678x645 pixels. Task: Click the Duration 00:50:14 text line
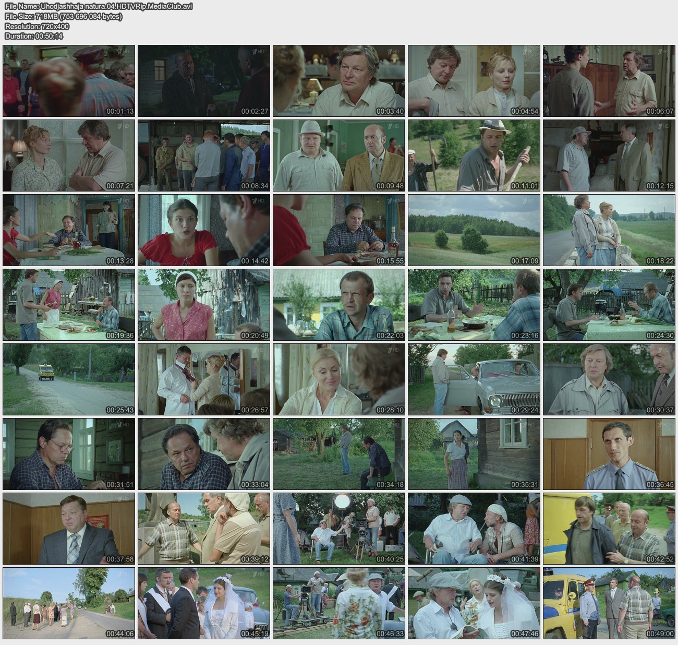[34, 36]
